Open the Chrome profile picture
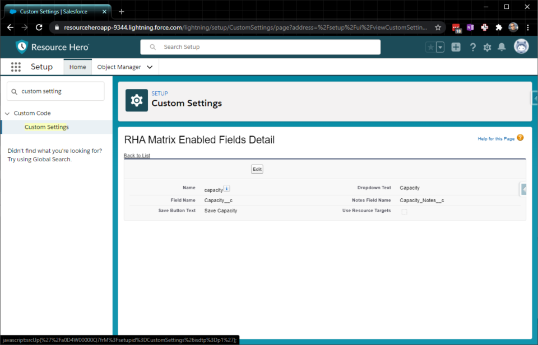Screen dimensions: 538x345 (513, 27)
